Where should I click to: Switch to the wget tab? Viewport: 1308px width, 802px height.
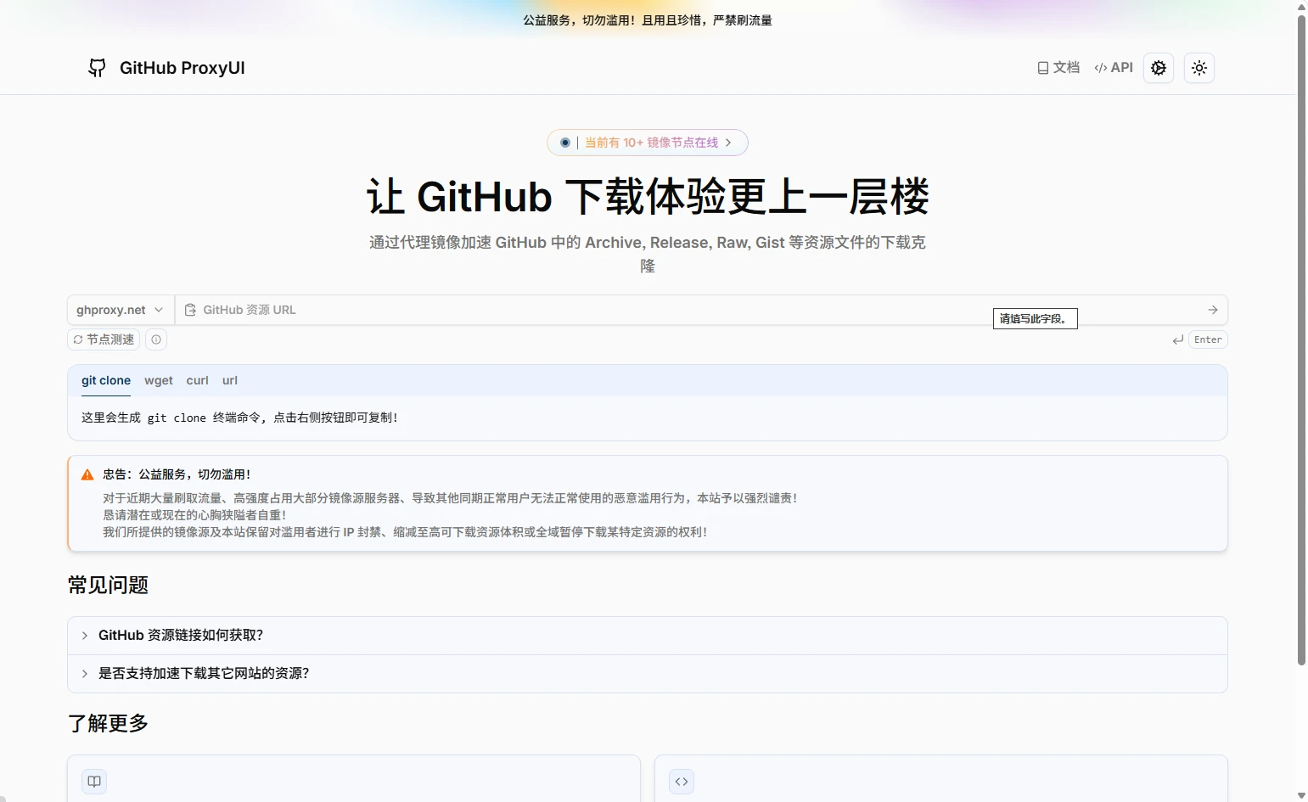(x=159, y=380)
